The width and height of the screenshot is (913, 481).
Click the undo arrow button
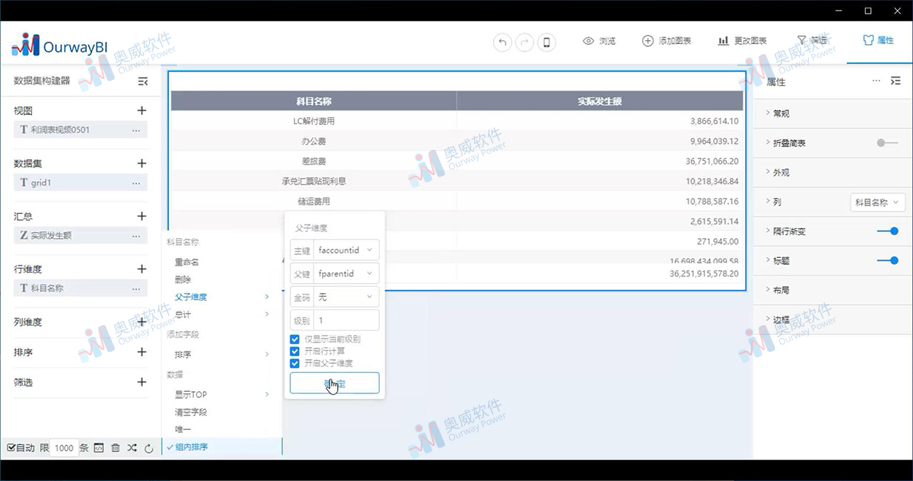tap(502, 43)
